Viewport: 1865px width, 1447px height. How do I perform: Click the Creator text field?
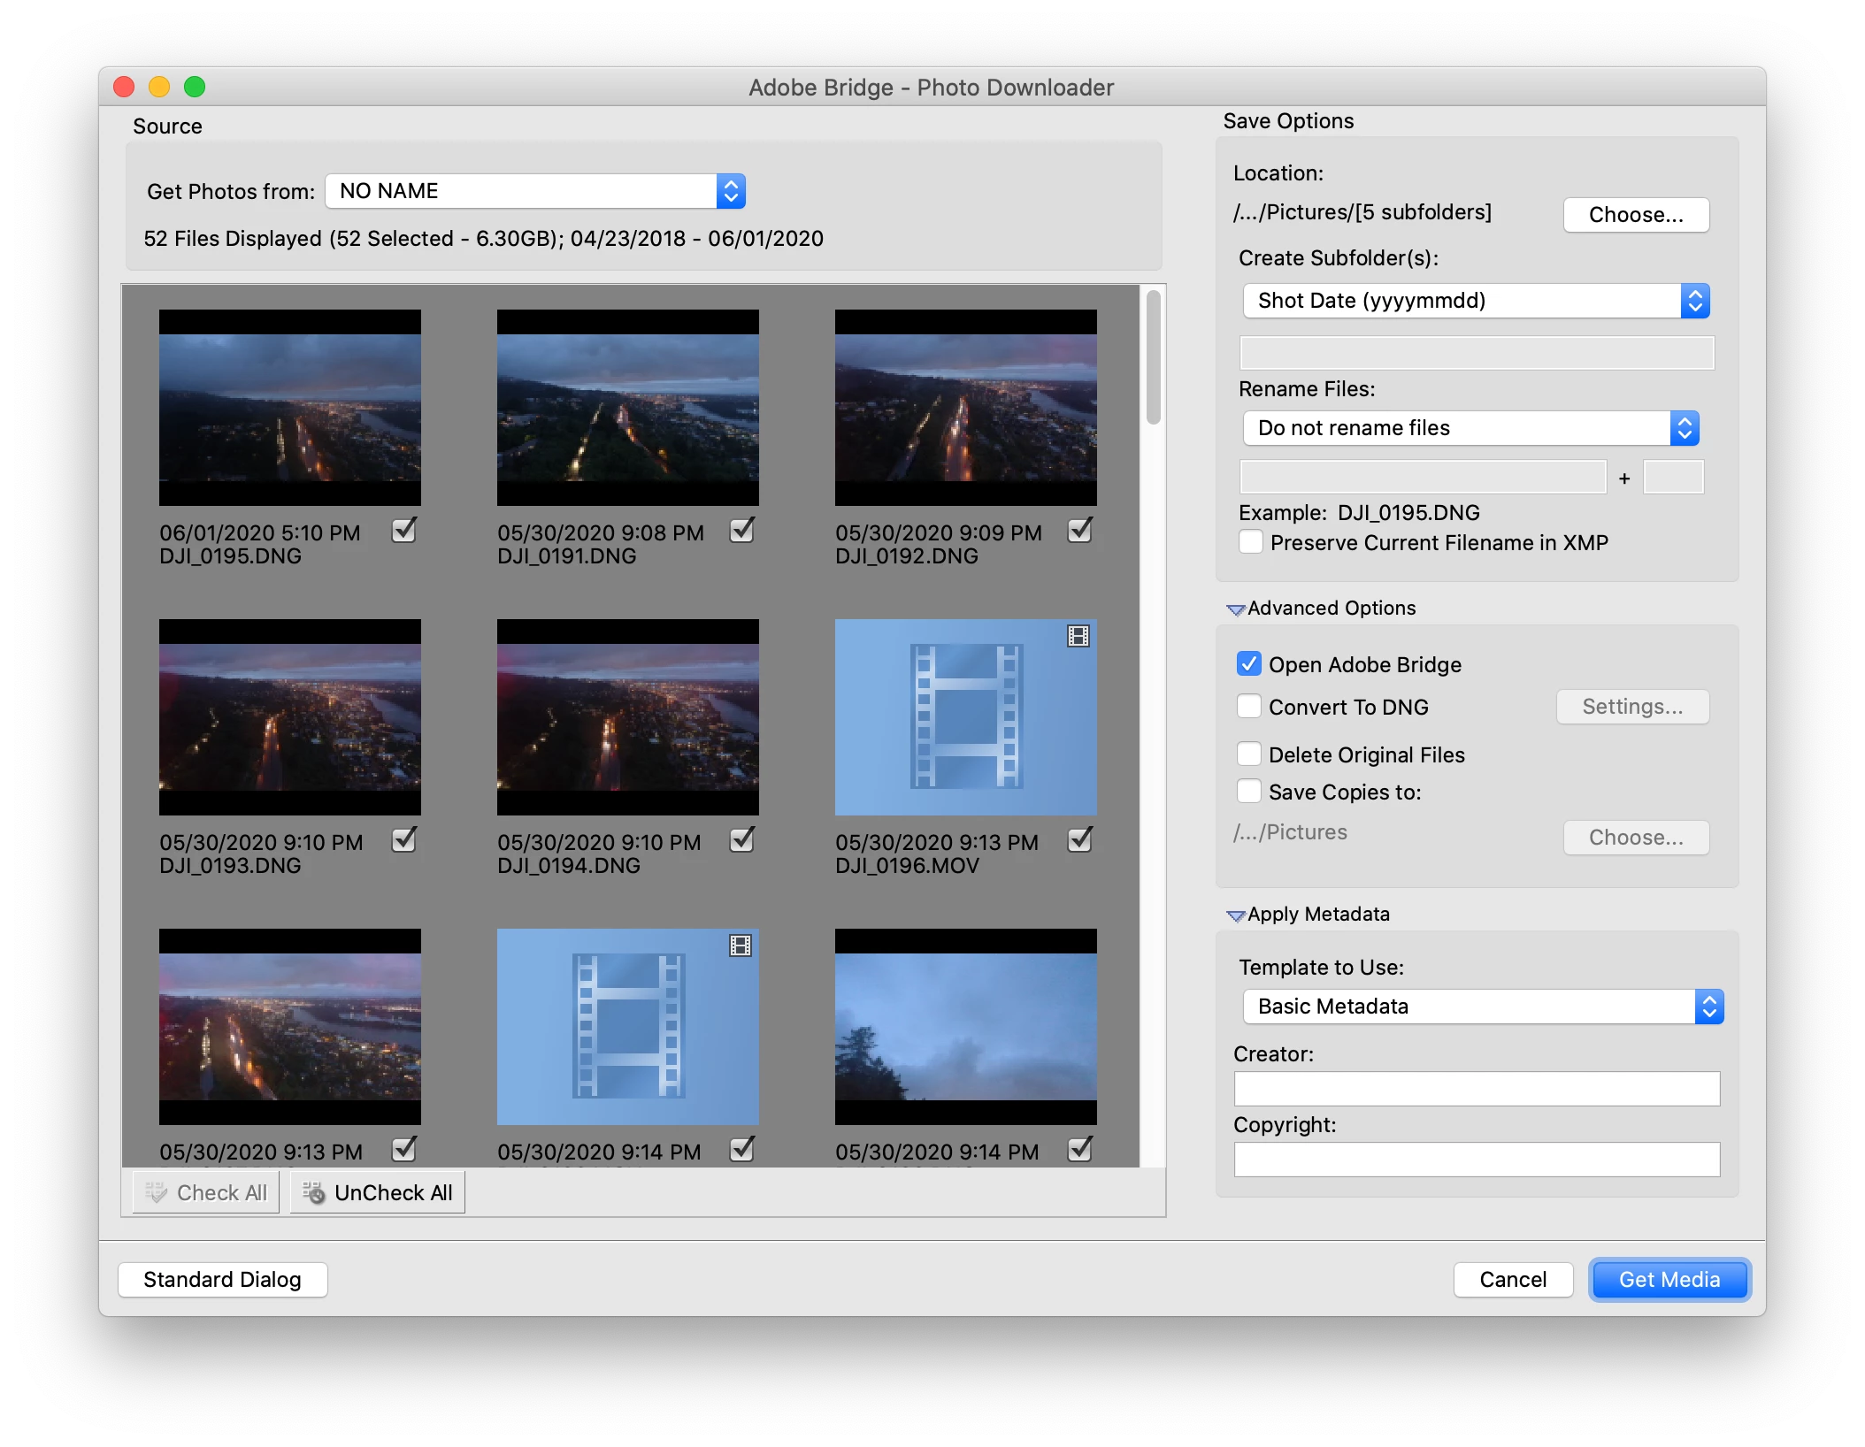click(x=1477, y=1089)
